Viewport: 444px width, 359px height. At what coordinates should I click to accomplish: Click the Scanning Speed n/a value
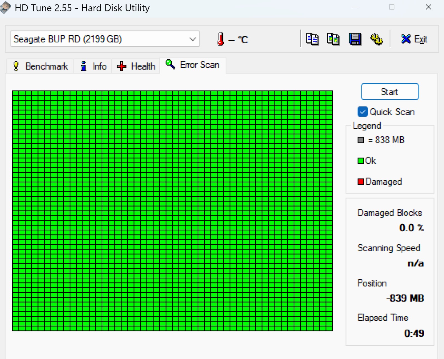415,263
